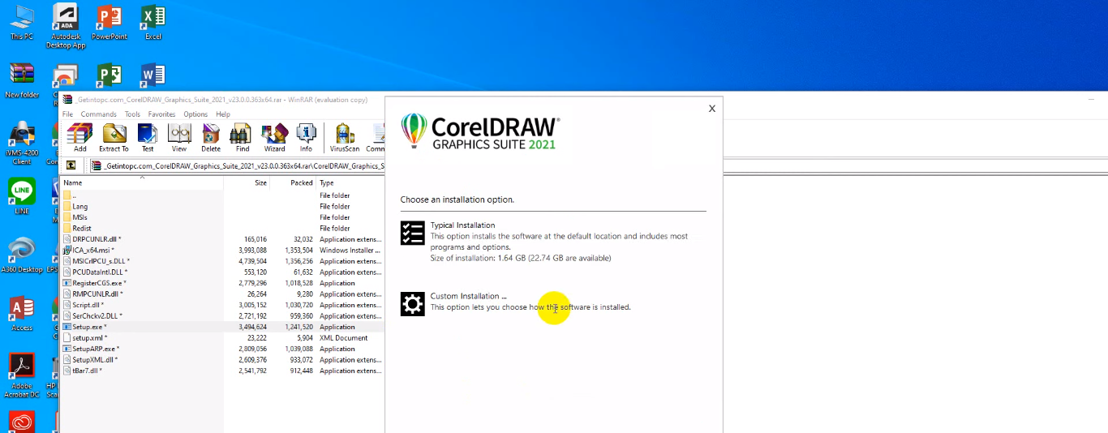Select the A360 Desktop shortcut

click(22, 255)
